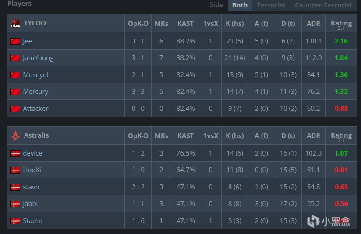Click the TYLOO team name link

(x=35, y=23)
